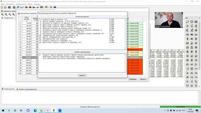The image size is (201, 113).
Task: Open the notification center icon
Action: point(197,110)
